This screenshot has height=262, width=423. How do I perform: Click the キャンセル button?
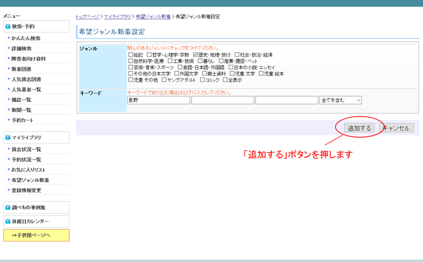(397, 128)
